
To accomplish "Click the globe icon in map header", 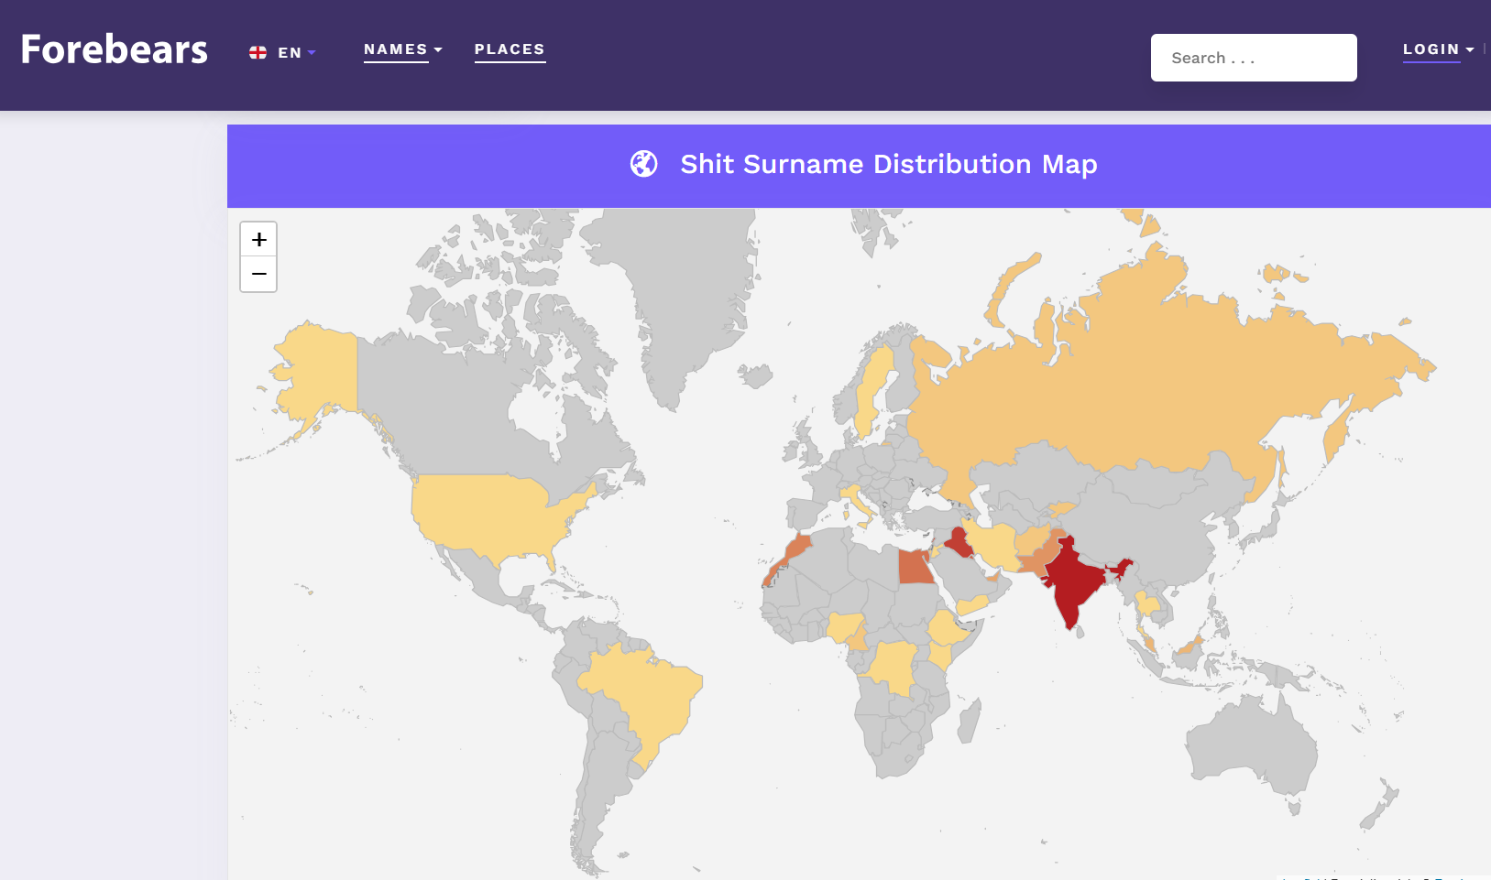I will 644,164.
